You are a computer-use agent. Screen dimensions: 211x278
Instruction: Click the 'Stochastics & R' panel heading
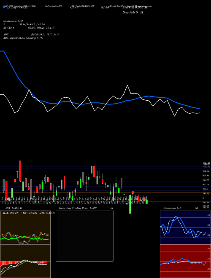[x=172, y=208]
